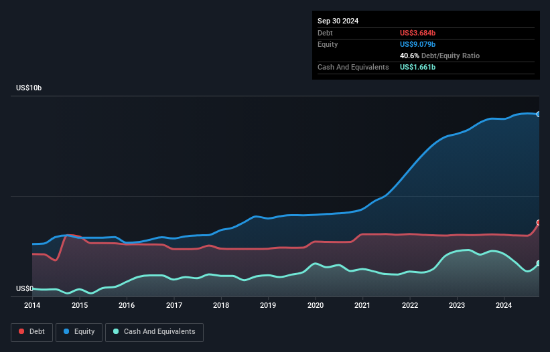Click the 40.6% Debt/Equity Ratio text
550x352 pixels.
pyautogui.click(x=439, y=56)
